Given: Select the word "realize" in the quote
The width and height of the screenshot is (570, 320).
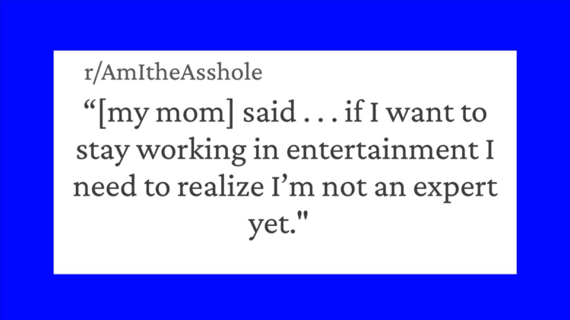Looking at the screenshot, I should (x=220, y=187).
